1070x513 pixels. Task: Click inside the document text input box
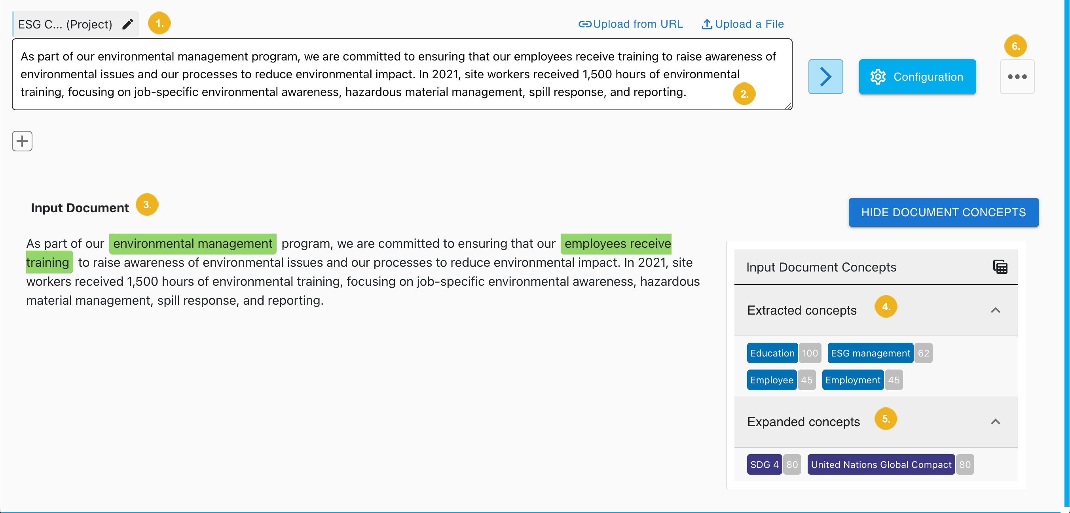point(374,74)
